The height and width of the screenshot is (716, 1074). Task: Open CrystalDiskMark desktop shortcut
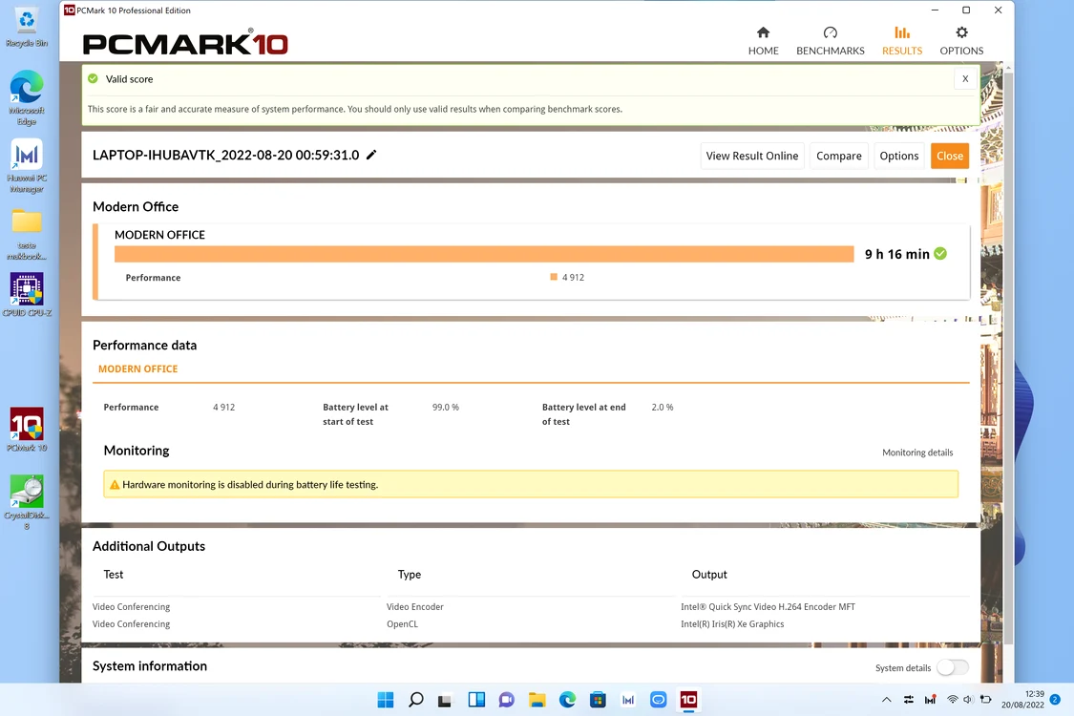[27, 501]
